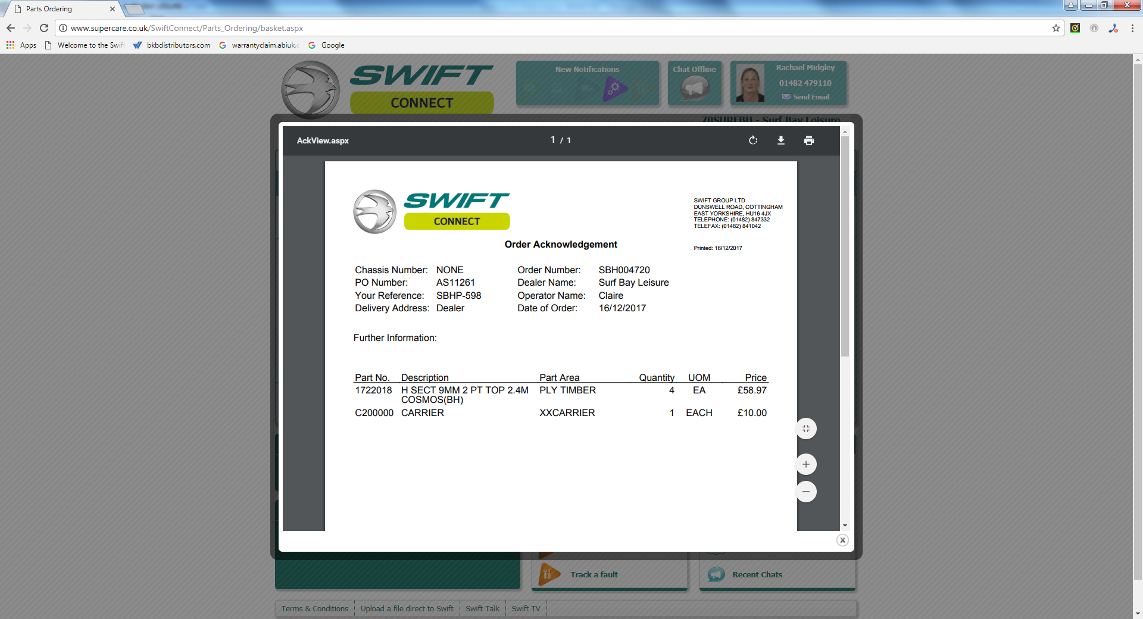Go back to the previous page

click(11, 28)
